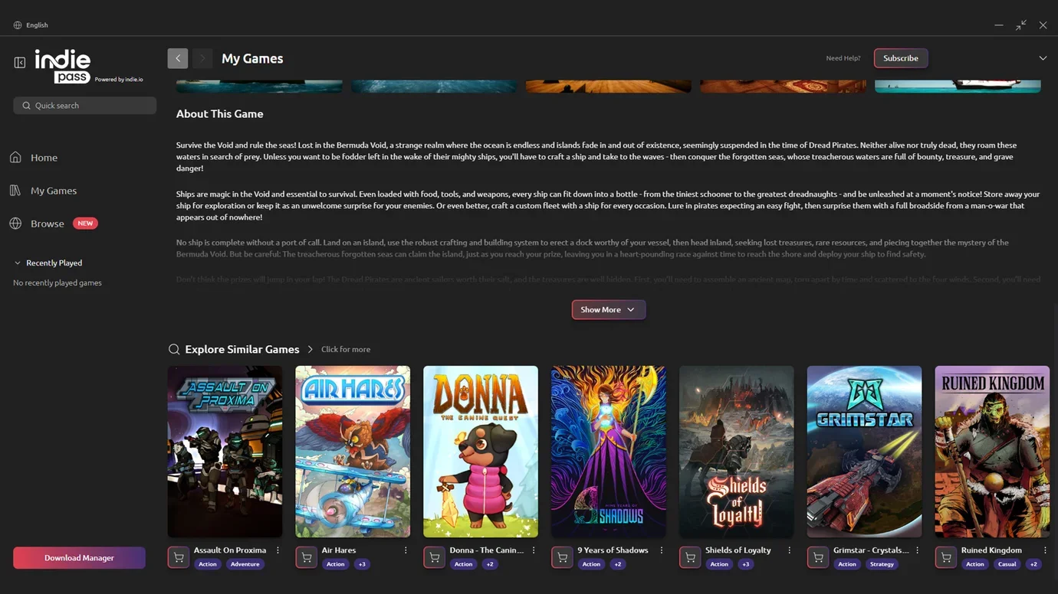This screenshot has height=594, width=1058.
Task: Open the top-right chevron dropdown
Action: [x=1043, y=58]
